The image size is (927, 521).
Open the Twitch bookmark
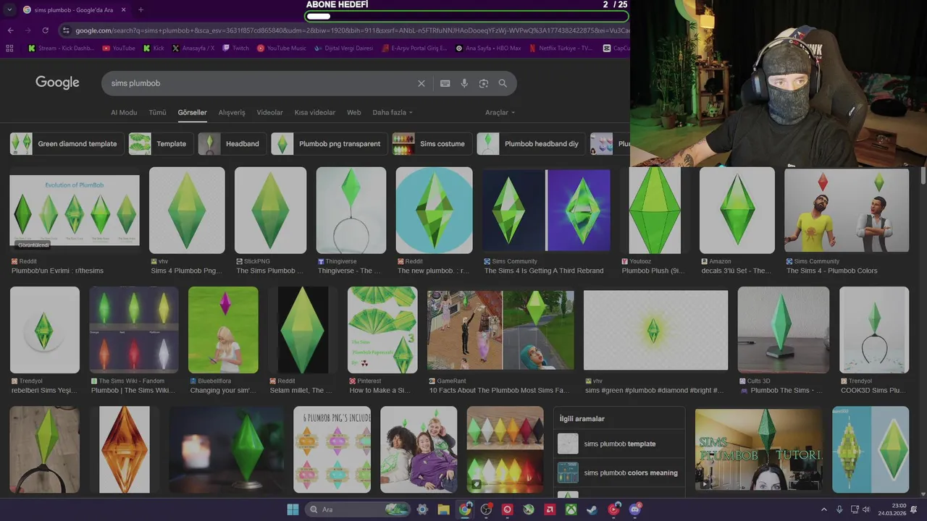point(235,48)
